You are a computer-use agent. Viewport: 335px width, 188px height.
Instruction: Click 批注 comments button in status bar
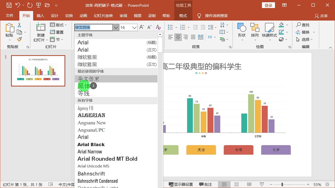pyautogui.click(x=206, y=184)
